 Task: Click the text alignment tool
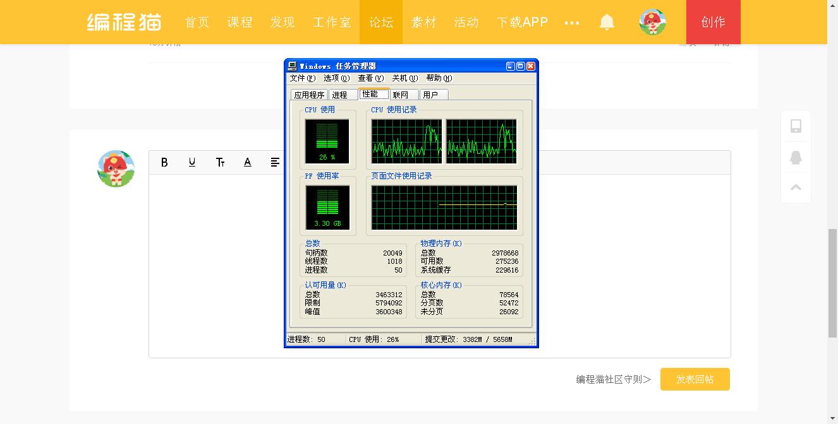click(x=275, y=162)
